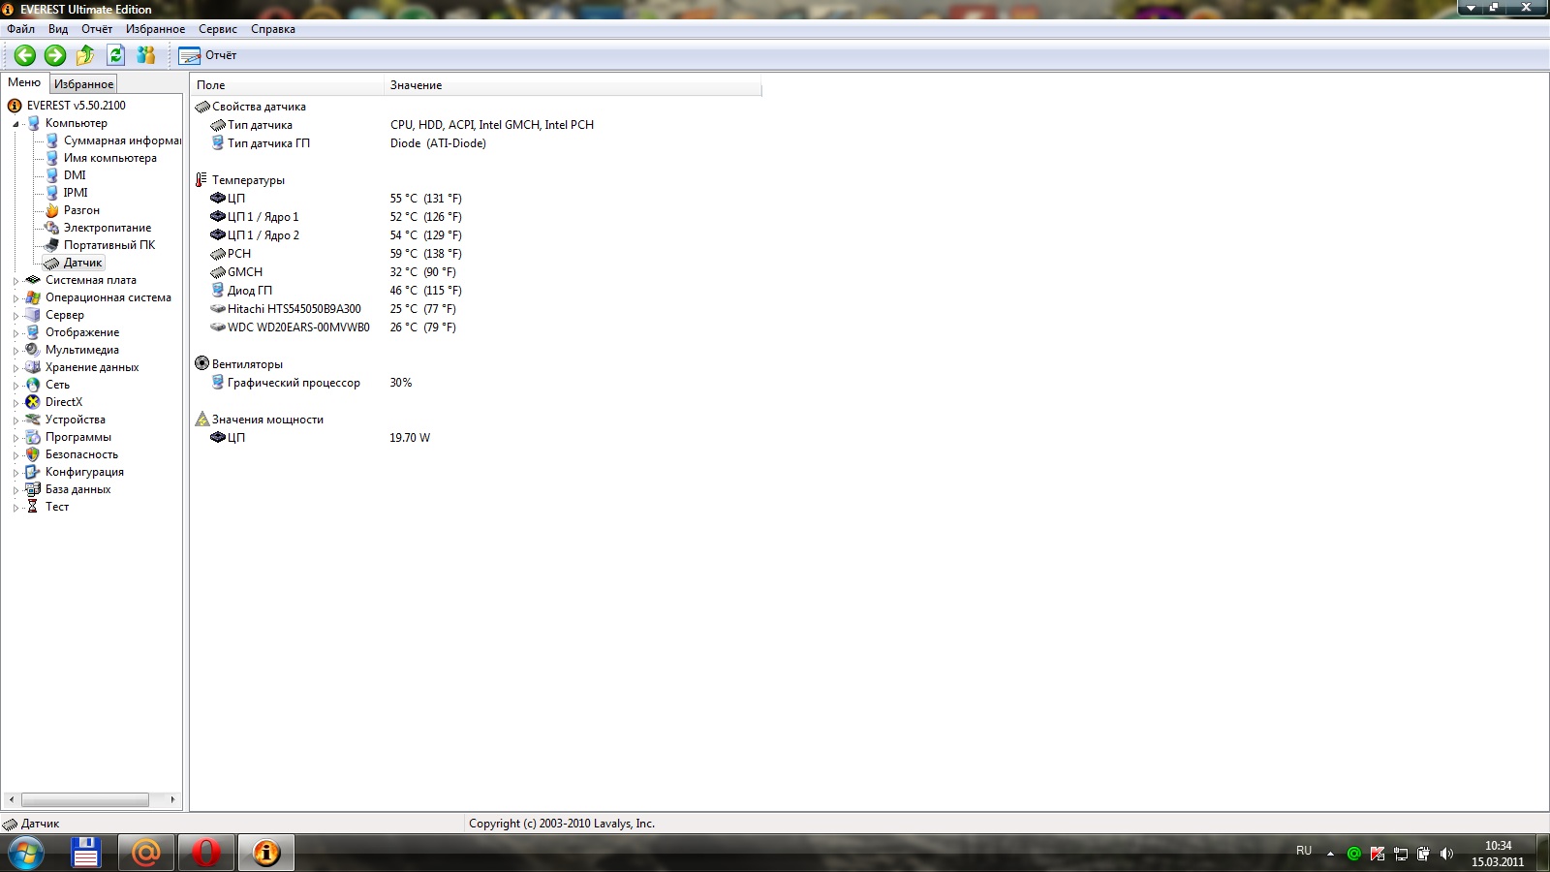1550x872 pixels.
Task: Open the Windows Start button
Action: click(x=26, y=854)
